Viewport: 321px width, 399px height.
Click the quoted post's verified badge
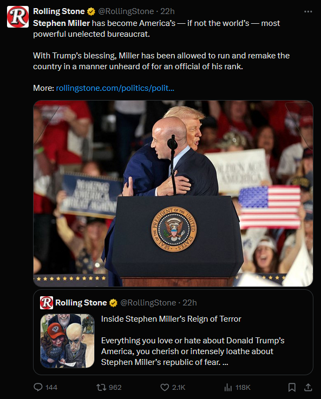pos(113,303)
